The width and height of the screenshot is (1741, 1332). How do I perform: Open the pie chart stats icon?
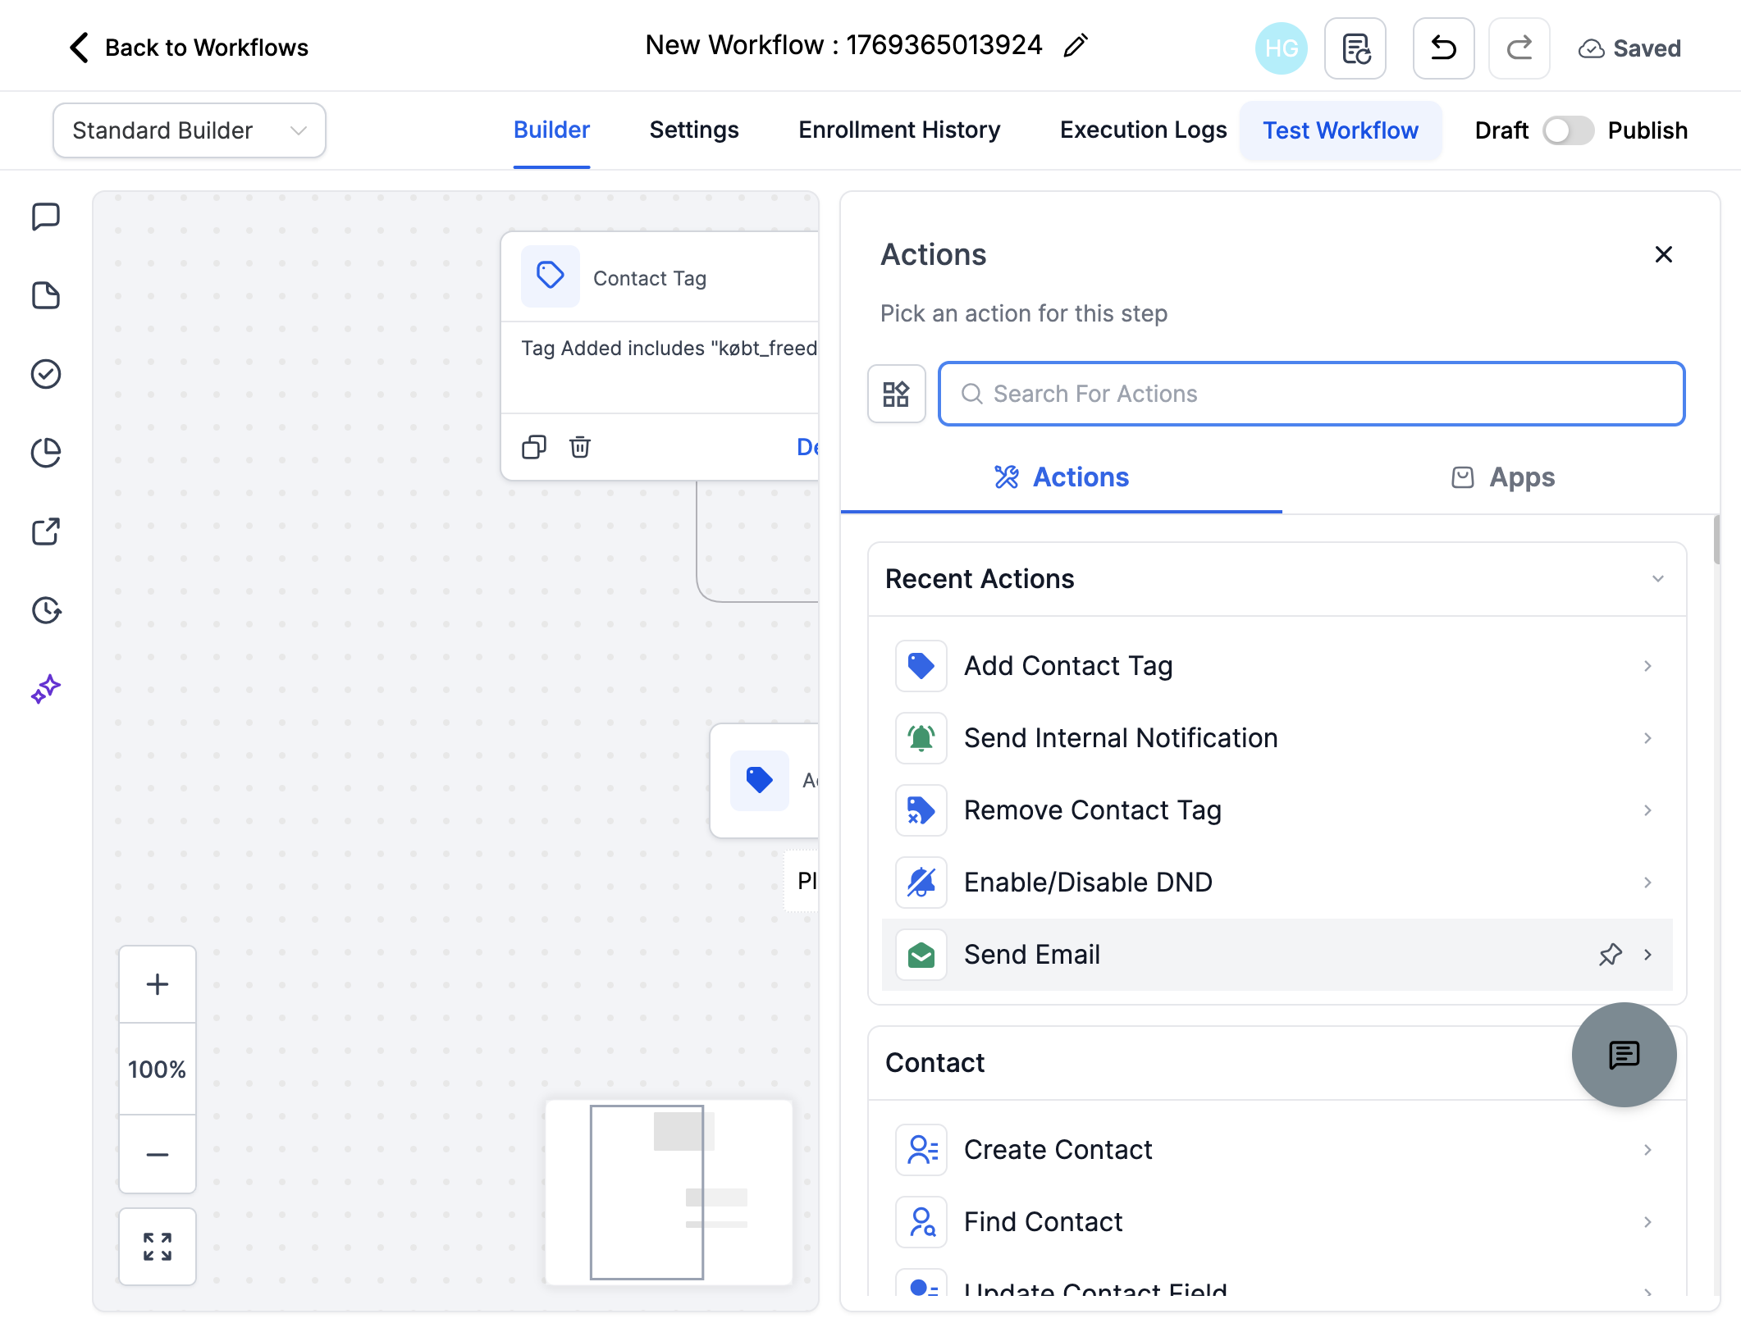(46, 453)
